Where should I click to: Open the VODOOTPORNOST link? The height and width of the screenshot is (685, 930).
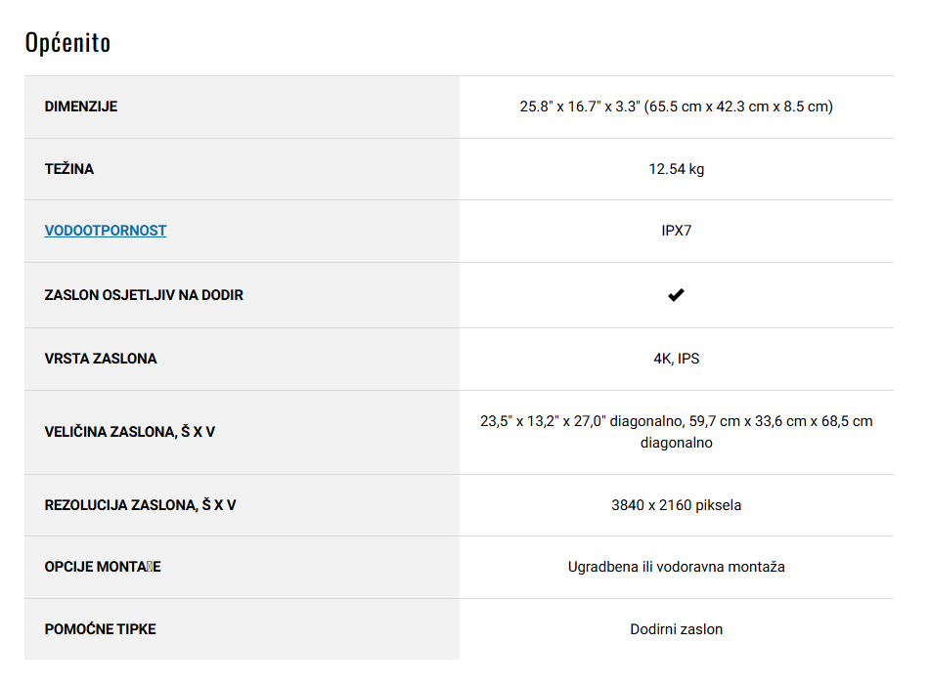(x=106, y=231)
